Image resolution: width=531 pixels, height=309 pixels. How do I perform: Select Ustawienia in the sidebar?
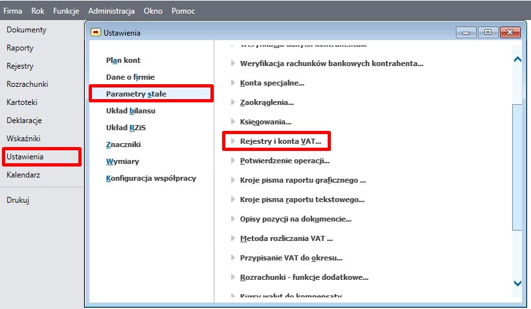point(25,157)
